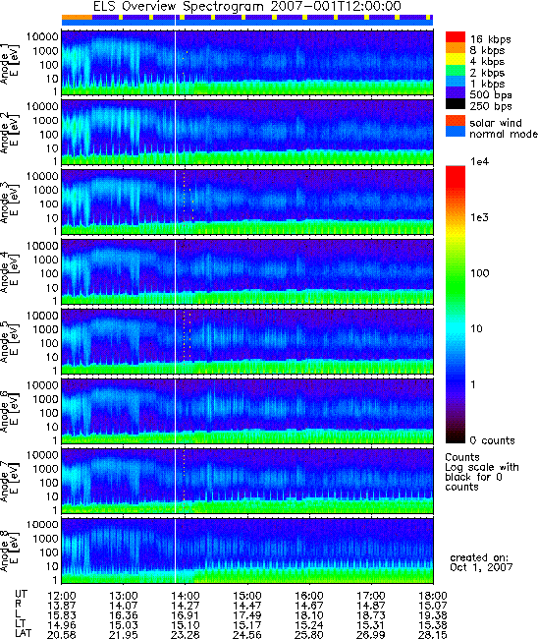Click the 'Anode 1 E [eV]' axis label
Screen dimensions: 538x639
(9, 63)
